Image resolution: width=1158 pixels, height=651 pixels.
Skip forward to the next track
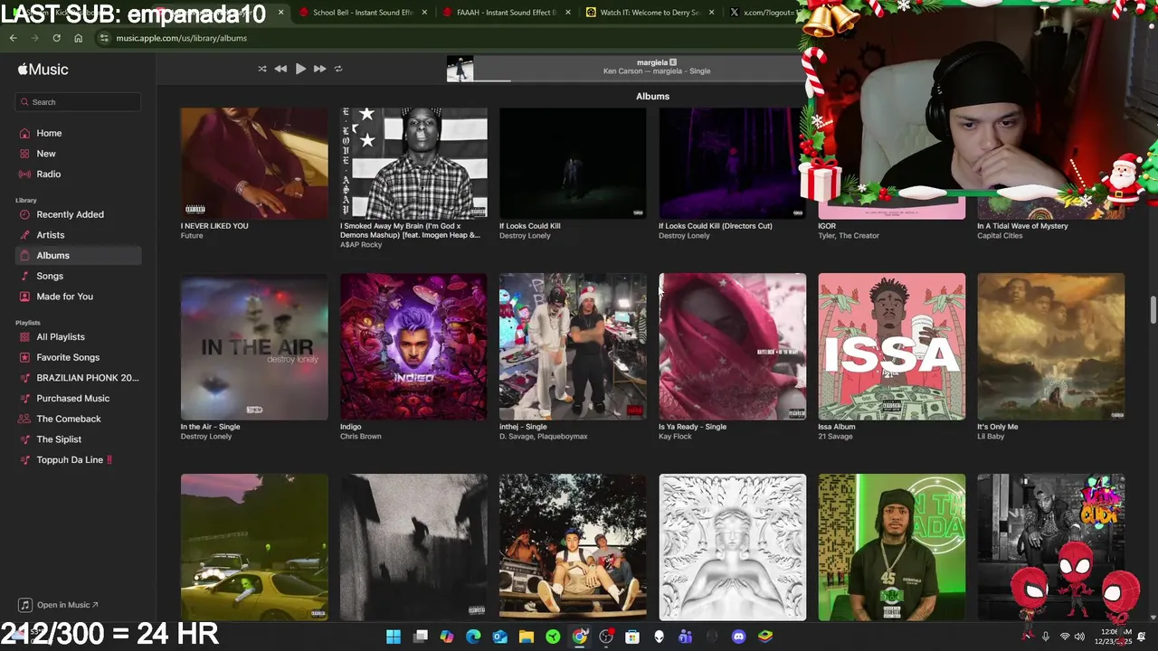click(319, 69)
